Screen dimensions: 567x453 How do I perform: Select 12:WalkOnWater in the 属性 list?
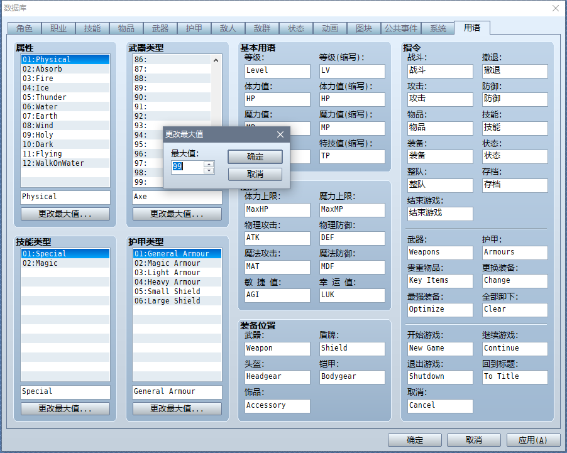pyautogui.click(x=65, y=163)
